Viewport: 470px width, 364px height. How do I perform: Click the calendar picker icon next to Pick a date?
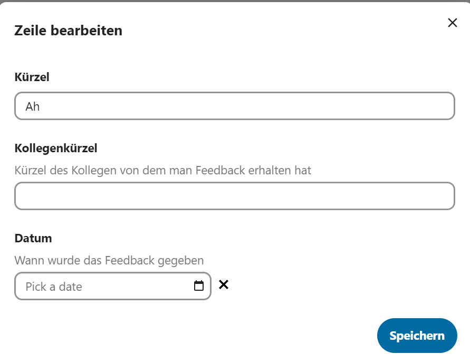pyautogui.click(x=198, y=286)
